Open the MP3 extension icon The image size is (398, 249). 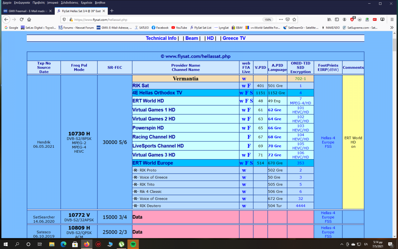pyautogui.click(x=375, y=20)
